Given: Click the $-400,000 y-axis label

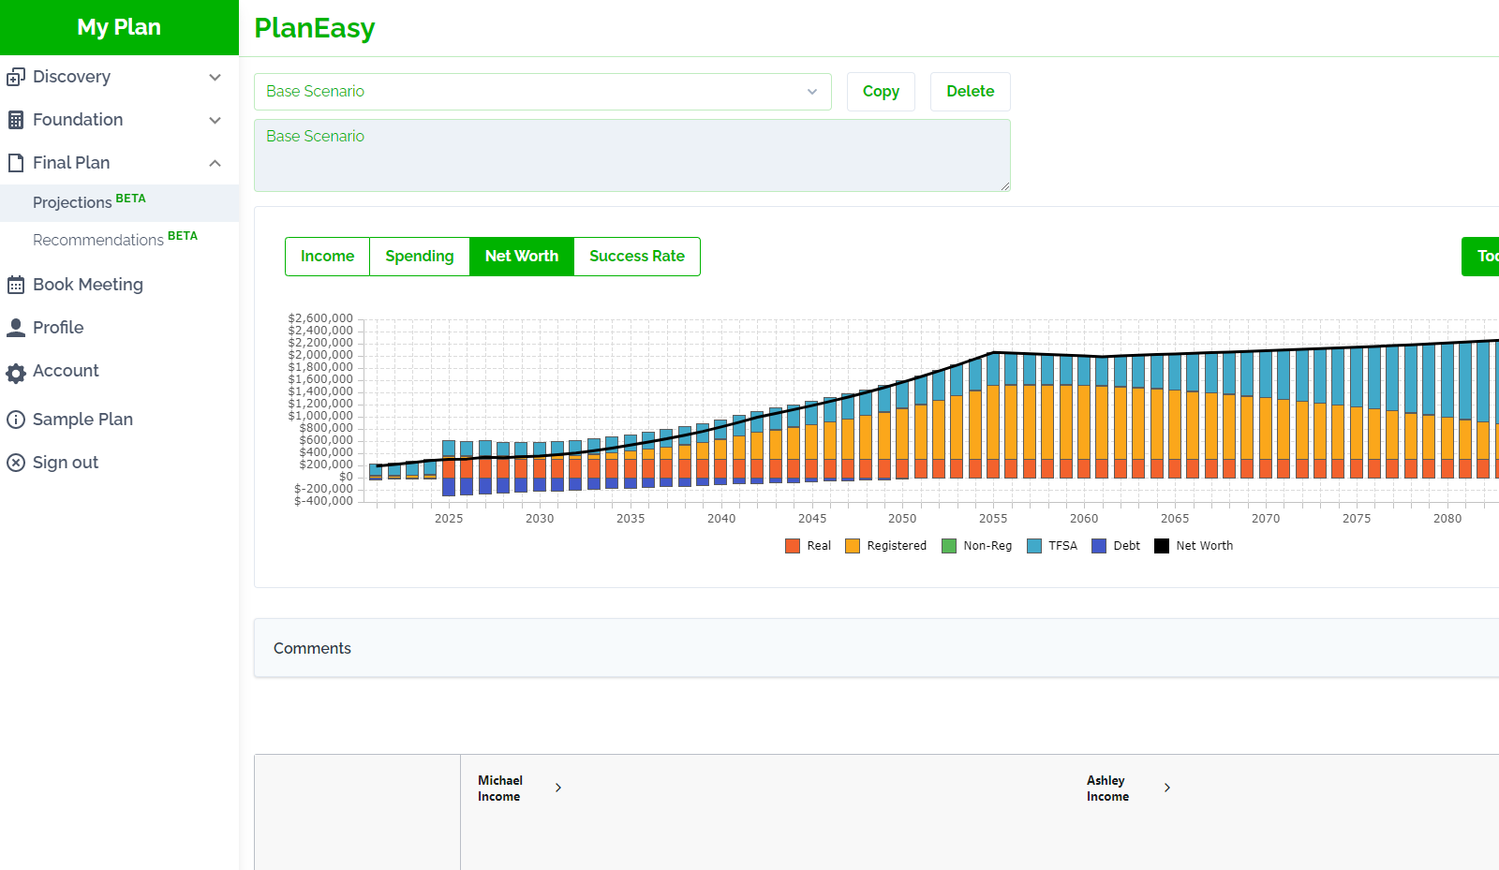Looking at the screenshot, I should (323, 501).
